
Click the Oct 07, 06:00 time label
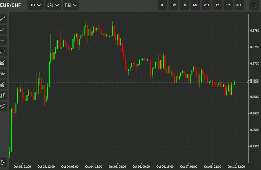tap(189, 167)
